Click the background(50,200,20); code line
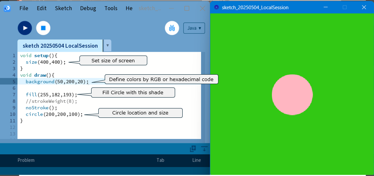This screenshot has width=374, height=176. click(x=57, y=82)
